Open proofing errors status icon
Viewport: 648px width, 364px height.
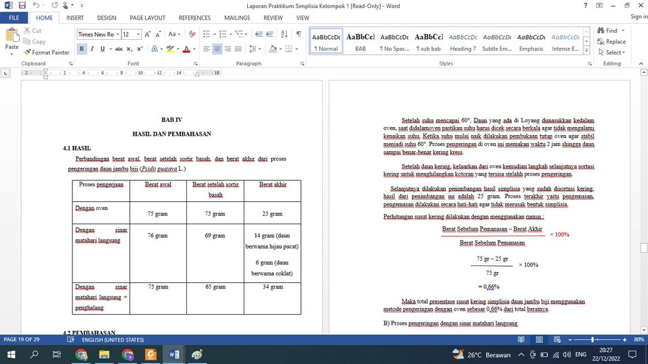[x=71, y=340]
